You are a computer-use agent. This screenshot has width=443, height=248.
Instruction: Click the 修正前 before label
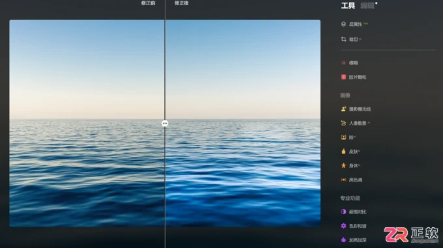[x=148, y=3]
